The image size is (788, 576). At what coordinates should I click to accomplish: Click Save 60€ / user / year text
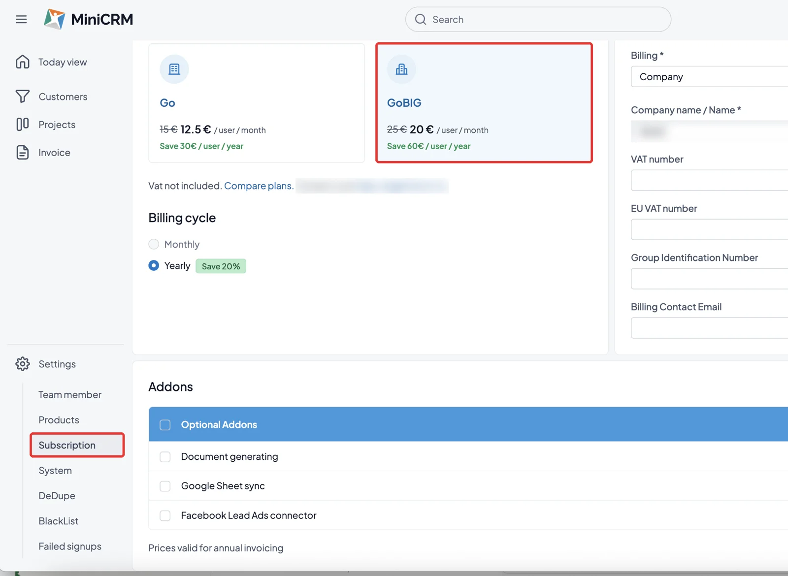[x=428, y=146]
